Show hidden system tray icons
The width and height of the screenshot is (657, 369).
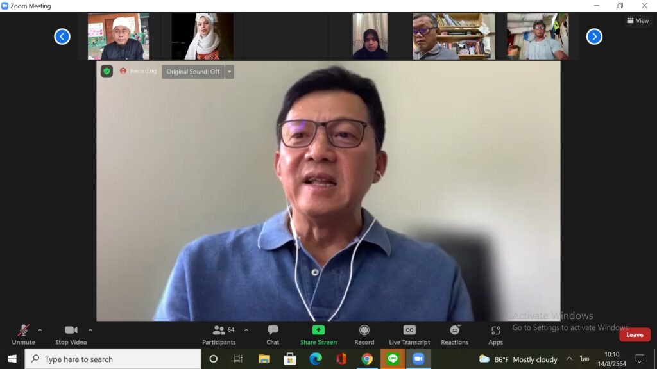click(570, 359)
